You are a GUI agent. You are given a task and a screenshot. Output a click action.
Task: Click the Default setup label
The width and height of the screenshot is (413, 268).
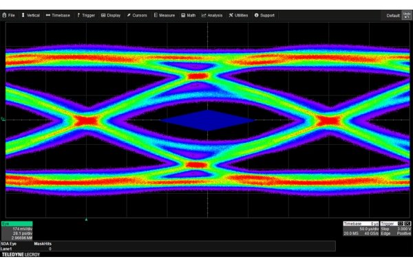click(x=393, y=16)
